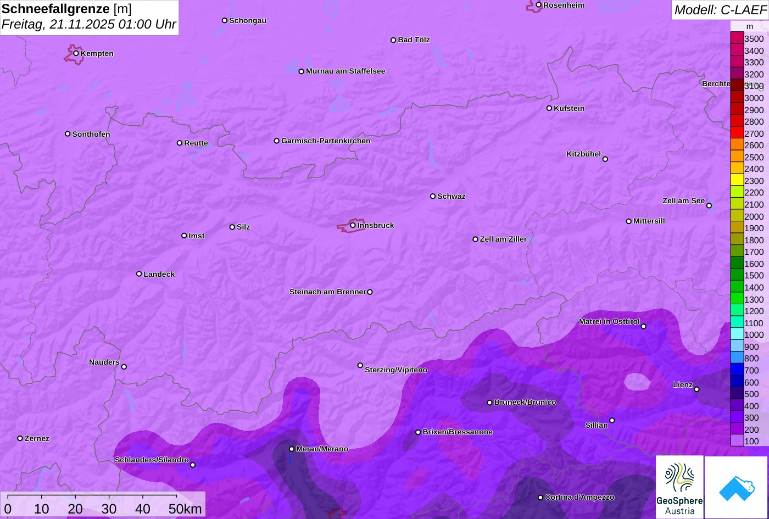769x519 pixels.
Task: Click the Zell am See marker dot
Action: 709,206
